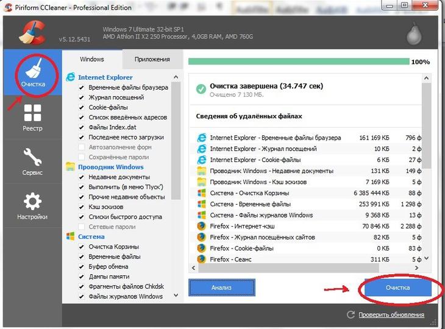Viewport: 445px width, 329px height.
Task: Click Firefox icon for Сеанс result
Action: tap(202, 259)
